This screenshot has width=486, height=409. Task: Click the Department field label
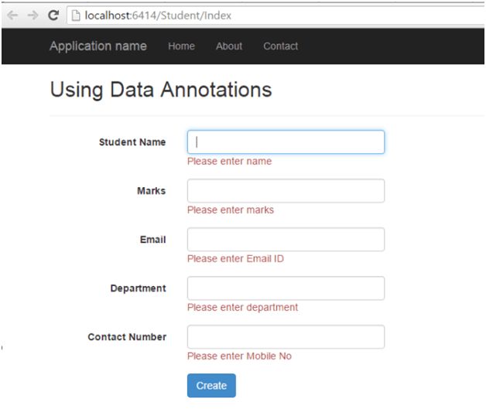pyautogui.click(x=138, y=288)
